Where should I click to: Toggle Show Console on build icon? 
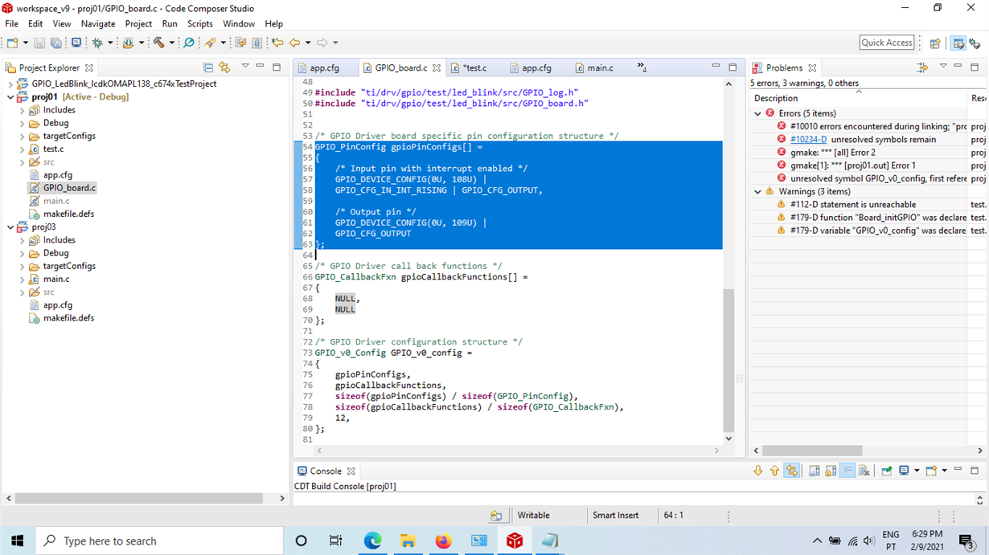click(791, 471)
